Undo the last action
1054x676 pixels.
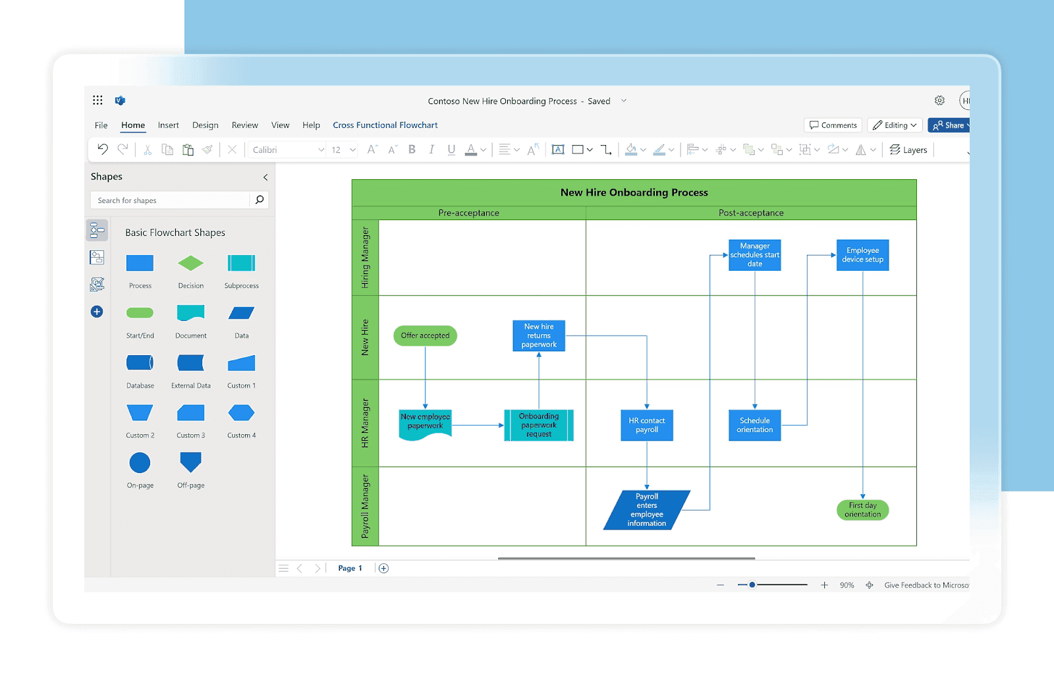coord(102,150)
